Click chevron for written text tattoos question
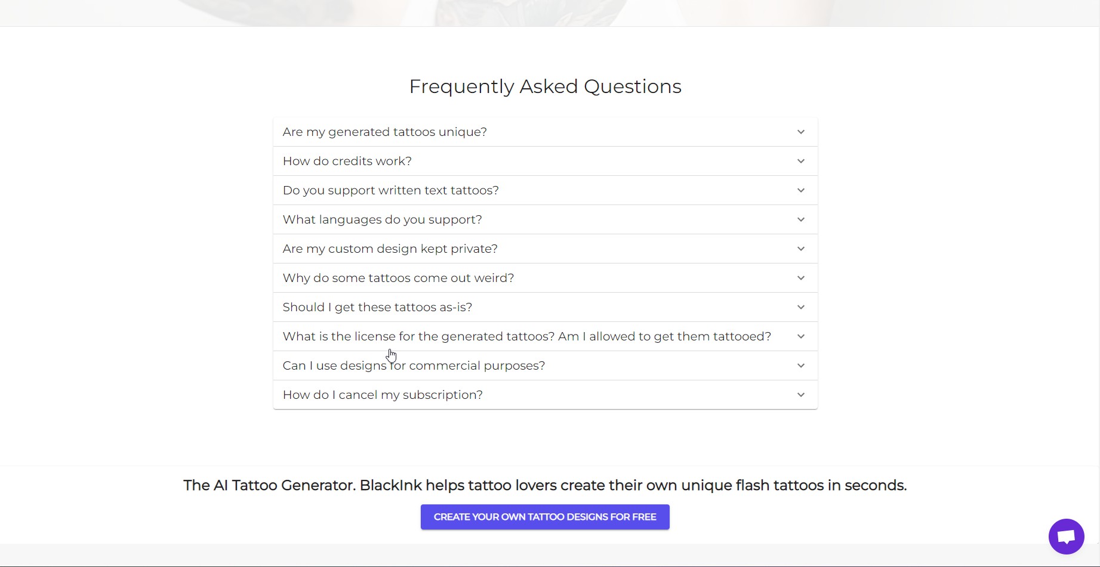 tap(801, 190)
